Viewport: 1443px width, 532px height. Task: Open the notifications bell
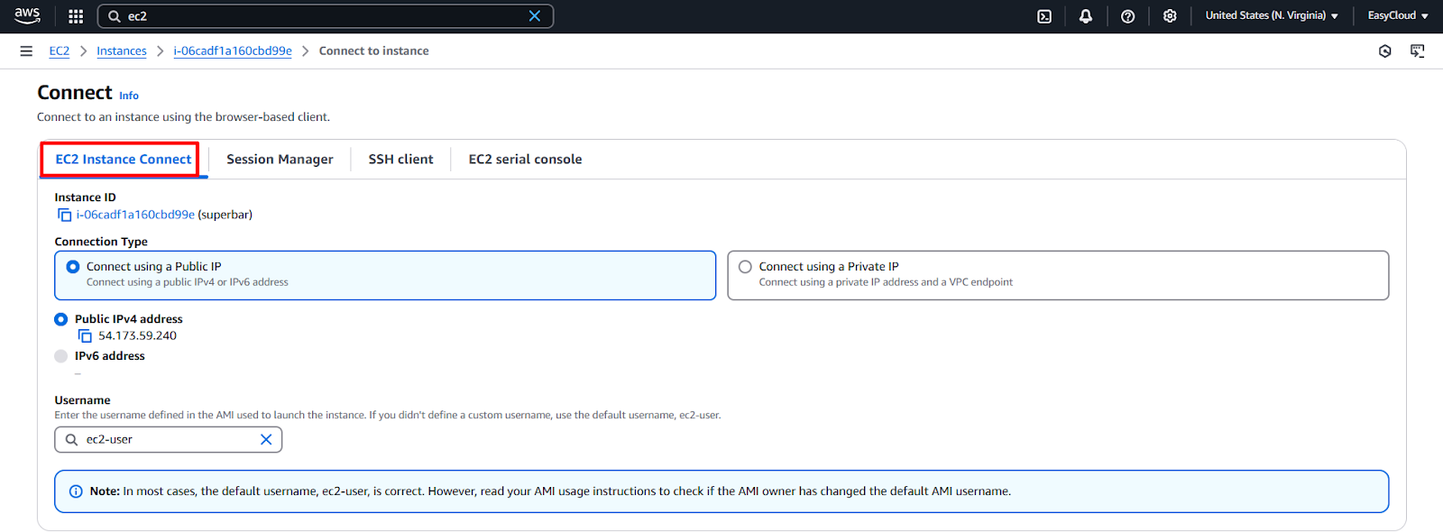(x=1086, y=16)
